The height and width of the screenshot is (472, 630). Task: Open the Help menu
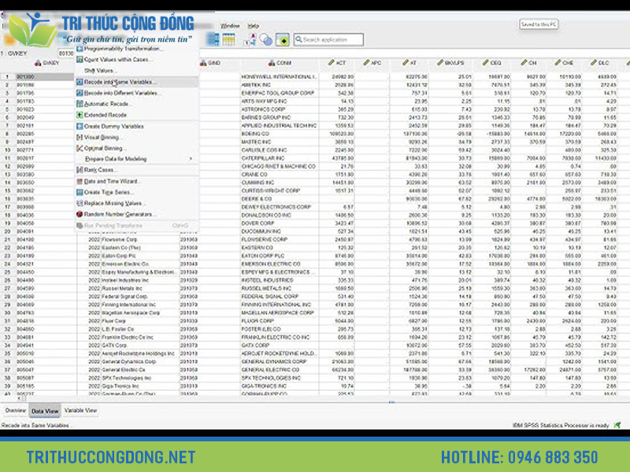(x=253, y=26)
